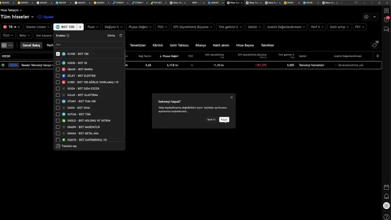Screen dimensions: 391x220
Task: Check XHOLD - BIST HOLDING VE YATIRIM checkbox
Action: tap(58, 121)
